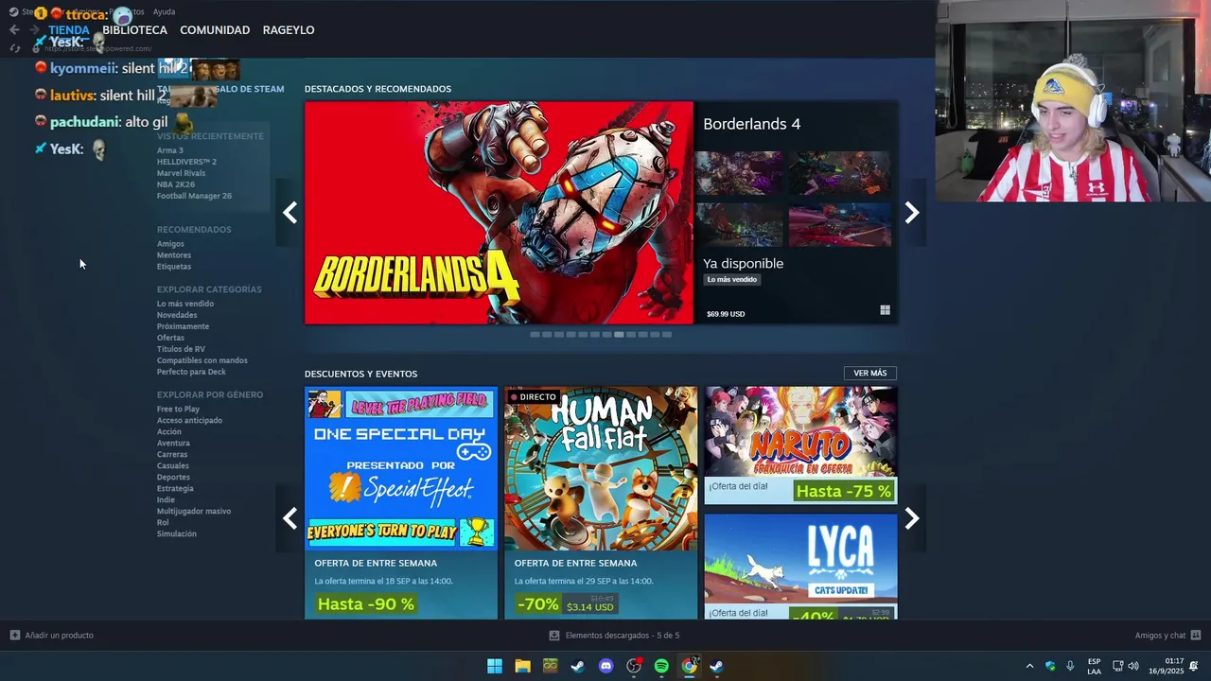Open Football Manager 26 link

(x=194, y=196)
